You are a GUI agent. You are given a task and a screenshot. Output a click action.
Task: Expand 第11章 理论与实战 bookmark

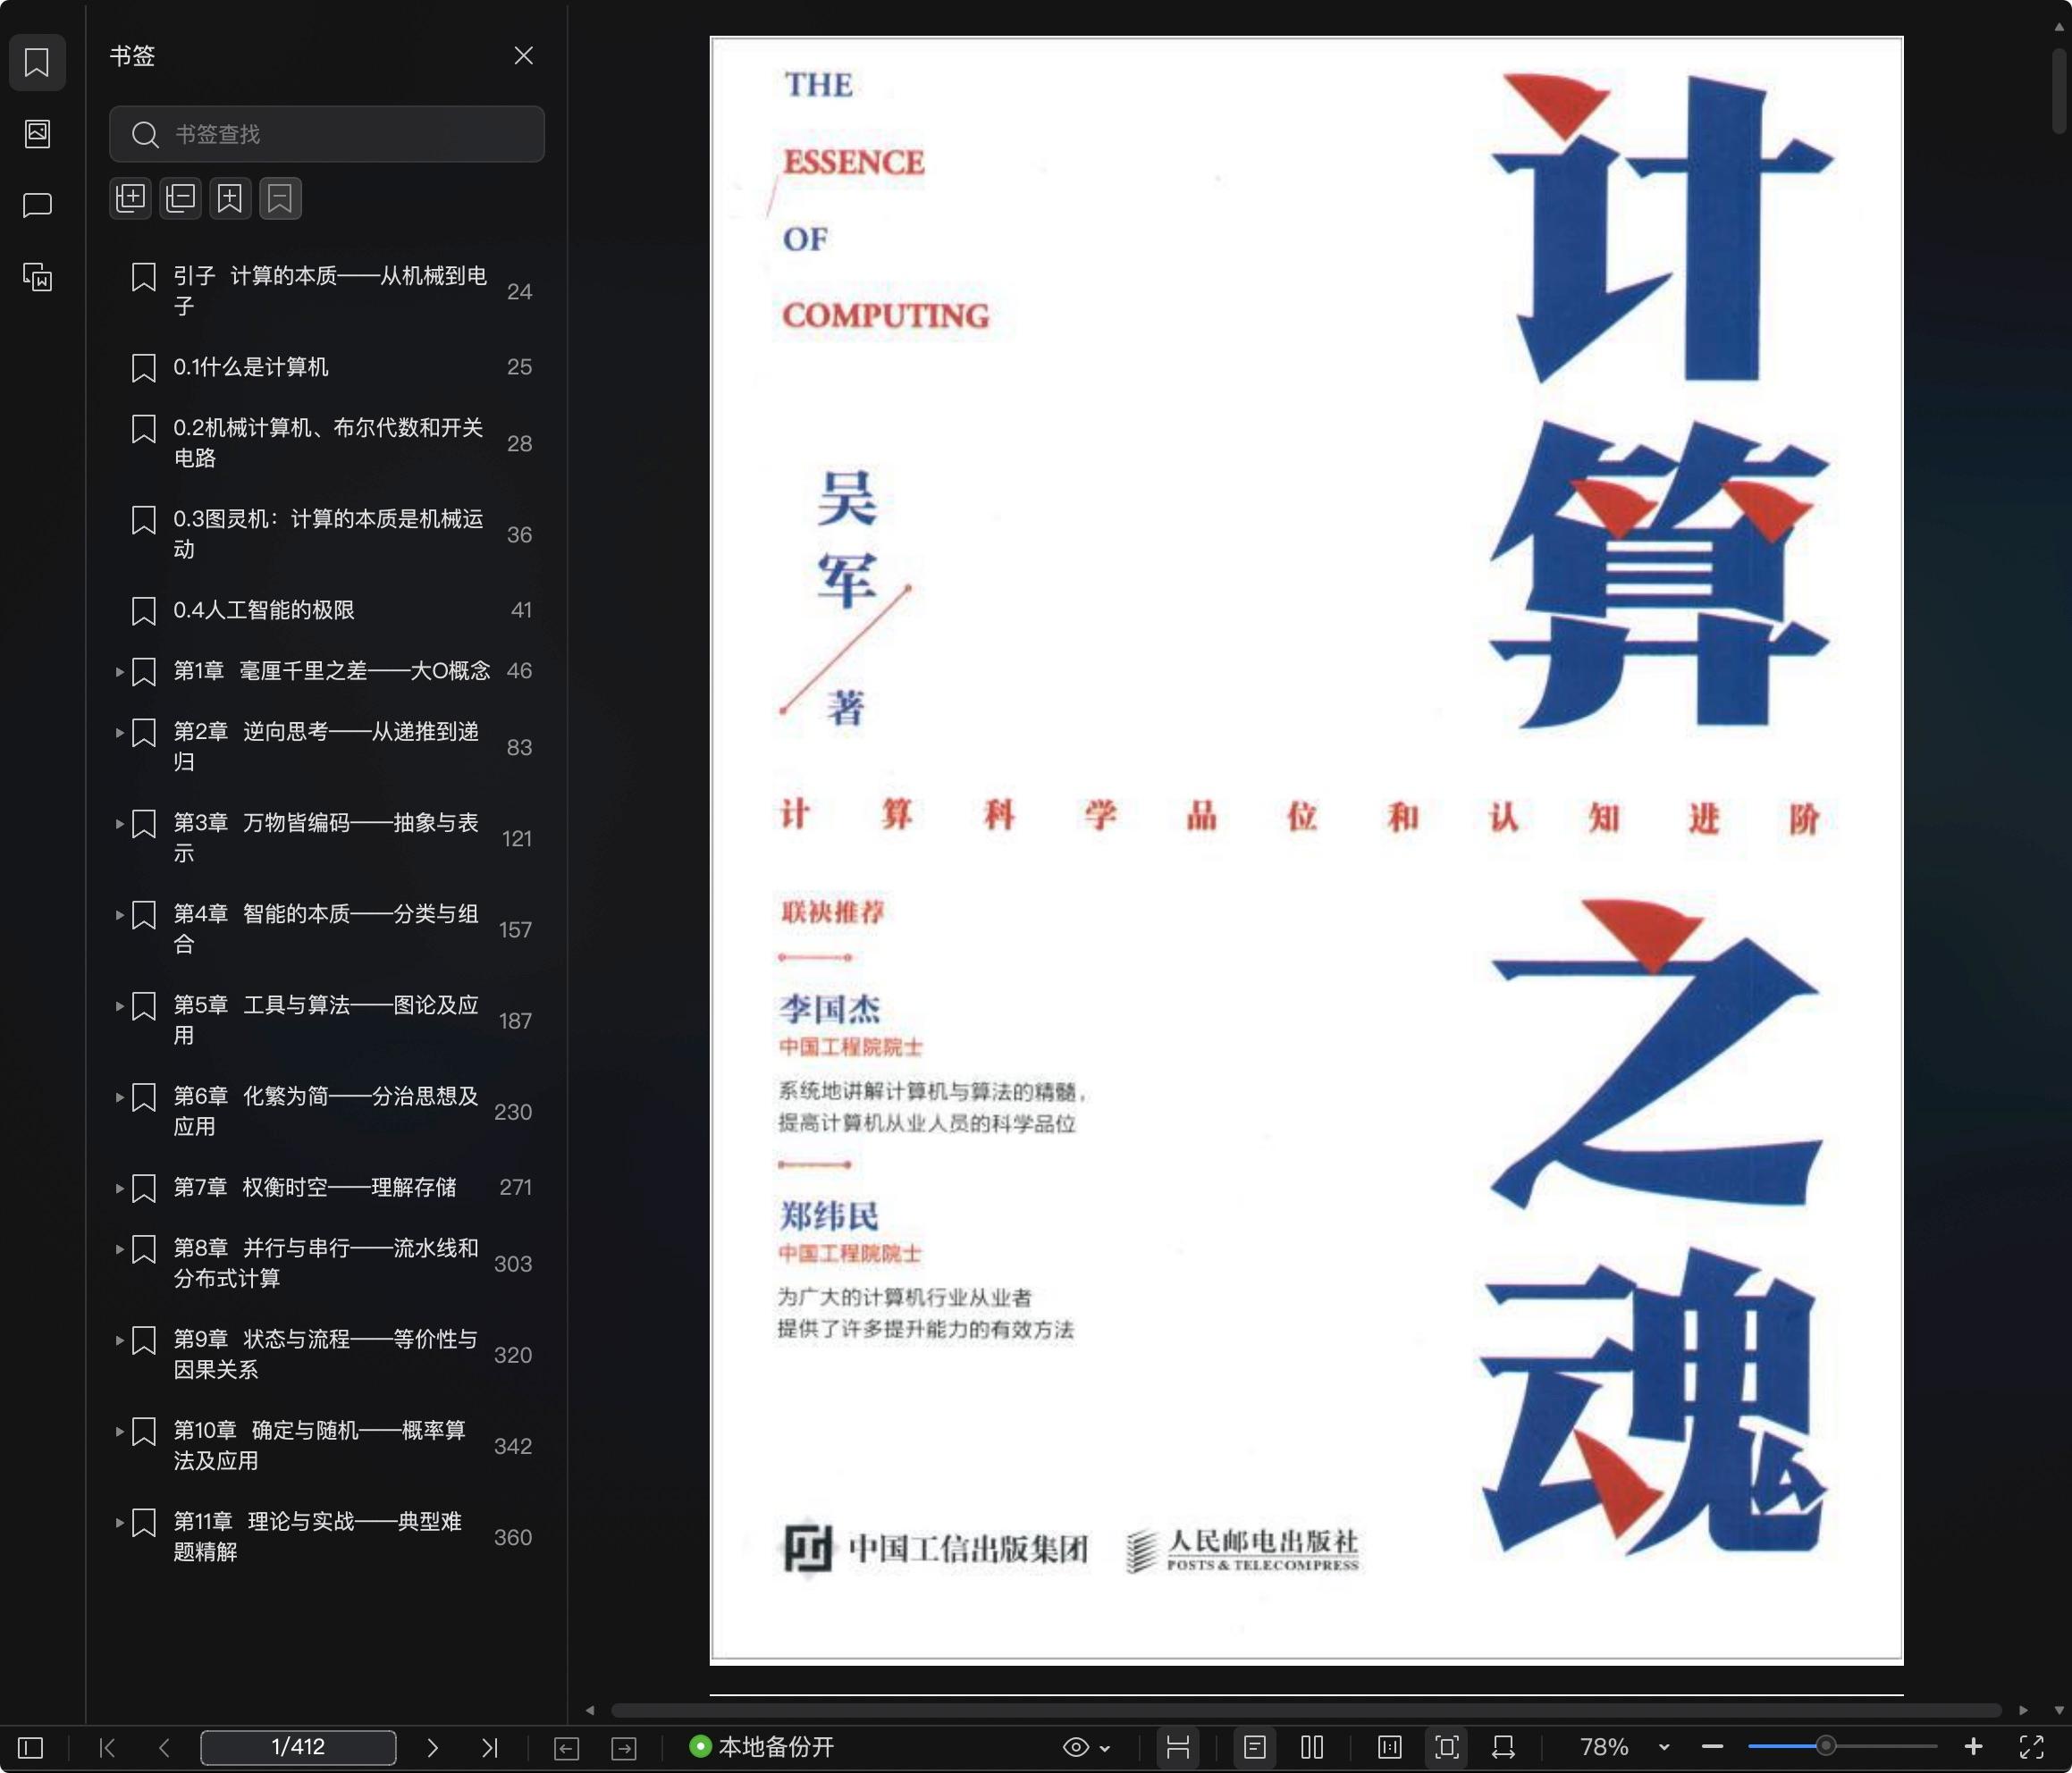(x=119, y=1522)
